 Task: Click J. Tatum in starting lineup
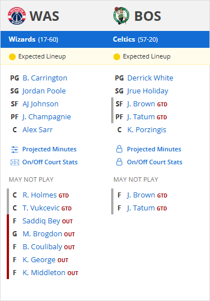click(141, 116)
